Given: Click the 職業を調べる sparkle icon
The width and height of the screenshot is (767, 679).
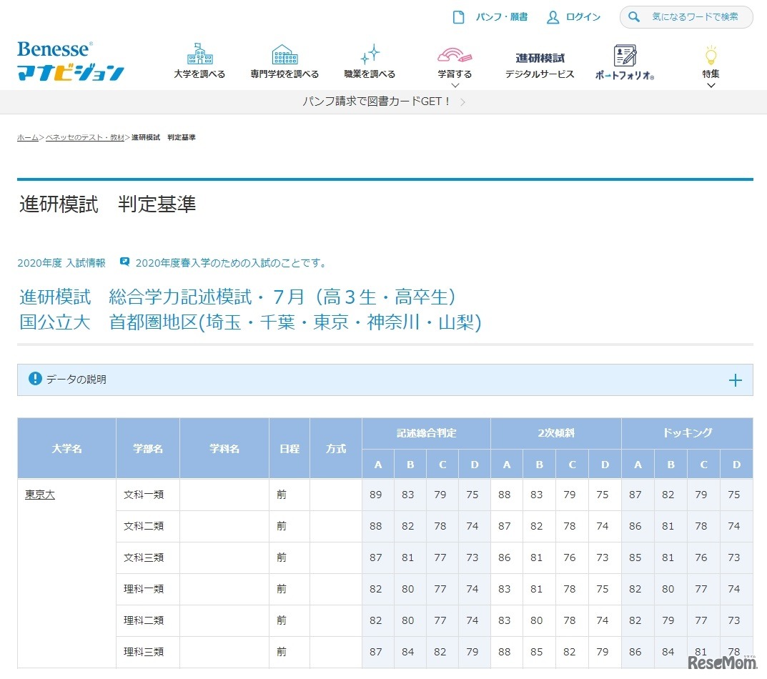Looking at the screenshot, I should point(370,54).
